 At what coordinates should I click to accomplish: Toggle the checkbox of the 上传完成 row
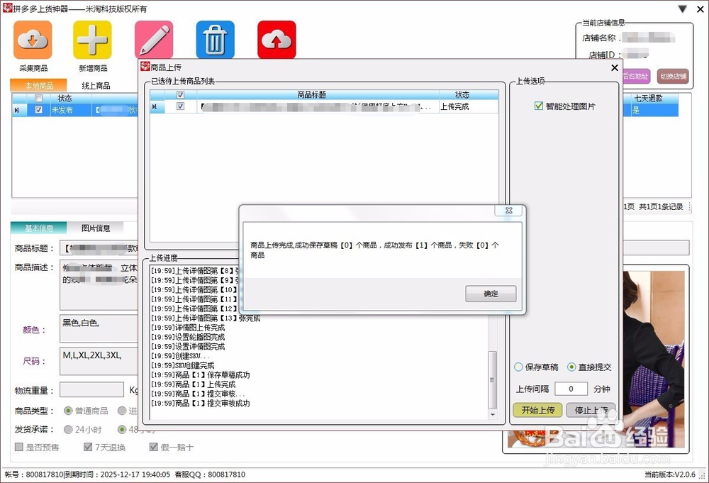tap(180, 106)
